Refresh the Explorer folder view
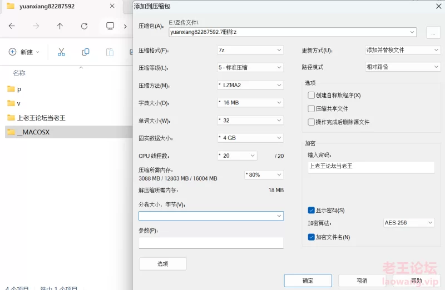The width and height of the screenshot is (445, 290). pos(85,26)
